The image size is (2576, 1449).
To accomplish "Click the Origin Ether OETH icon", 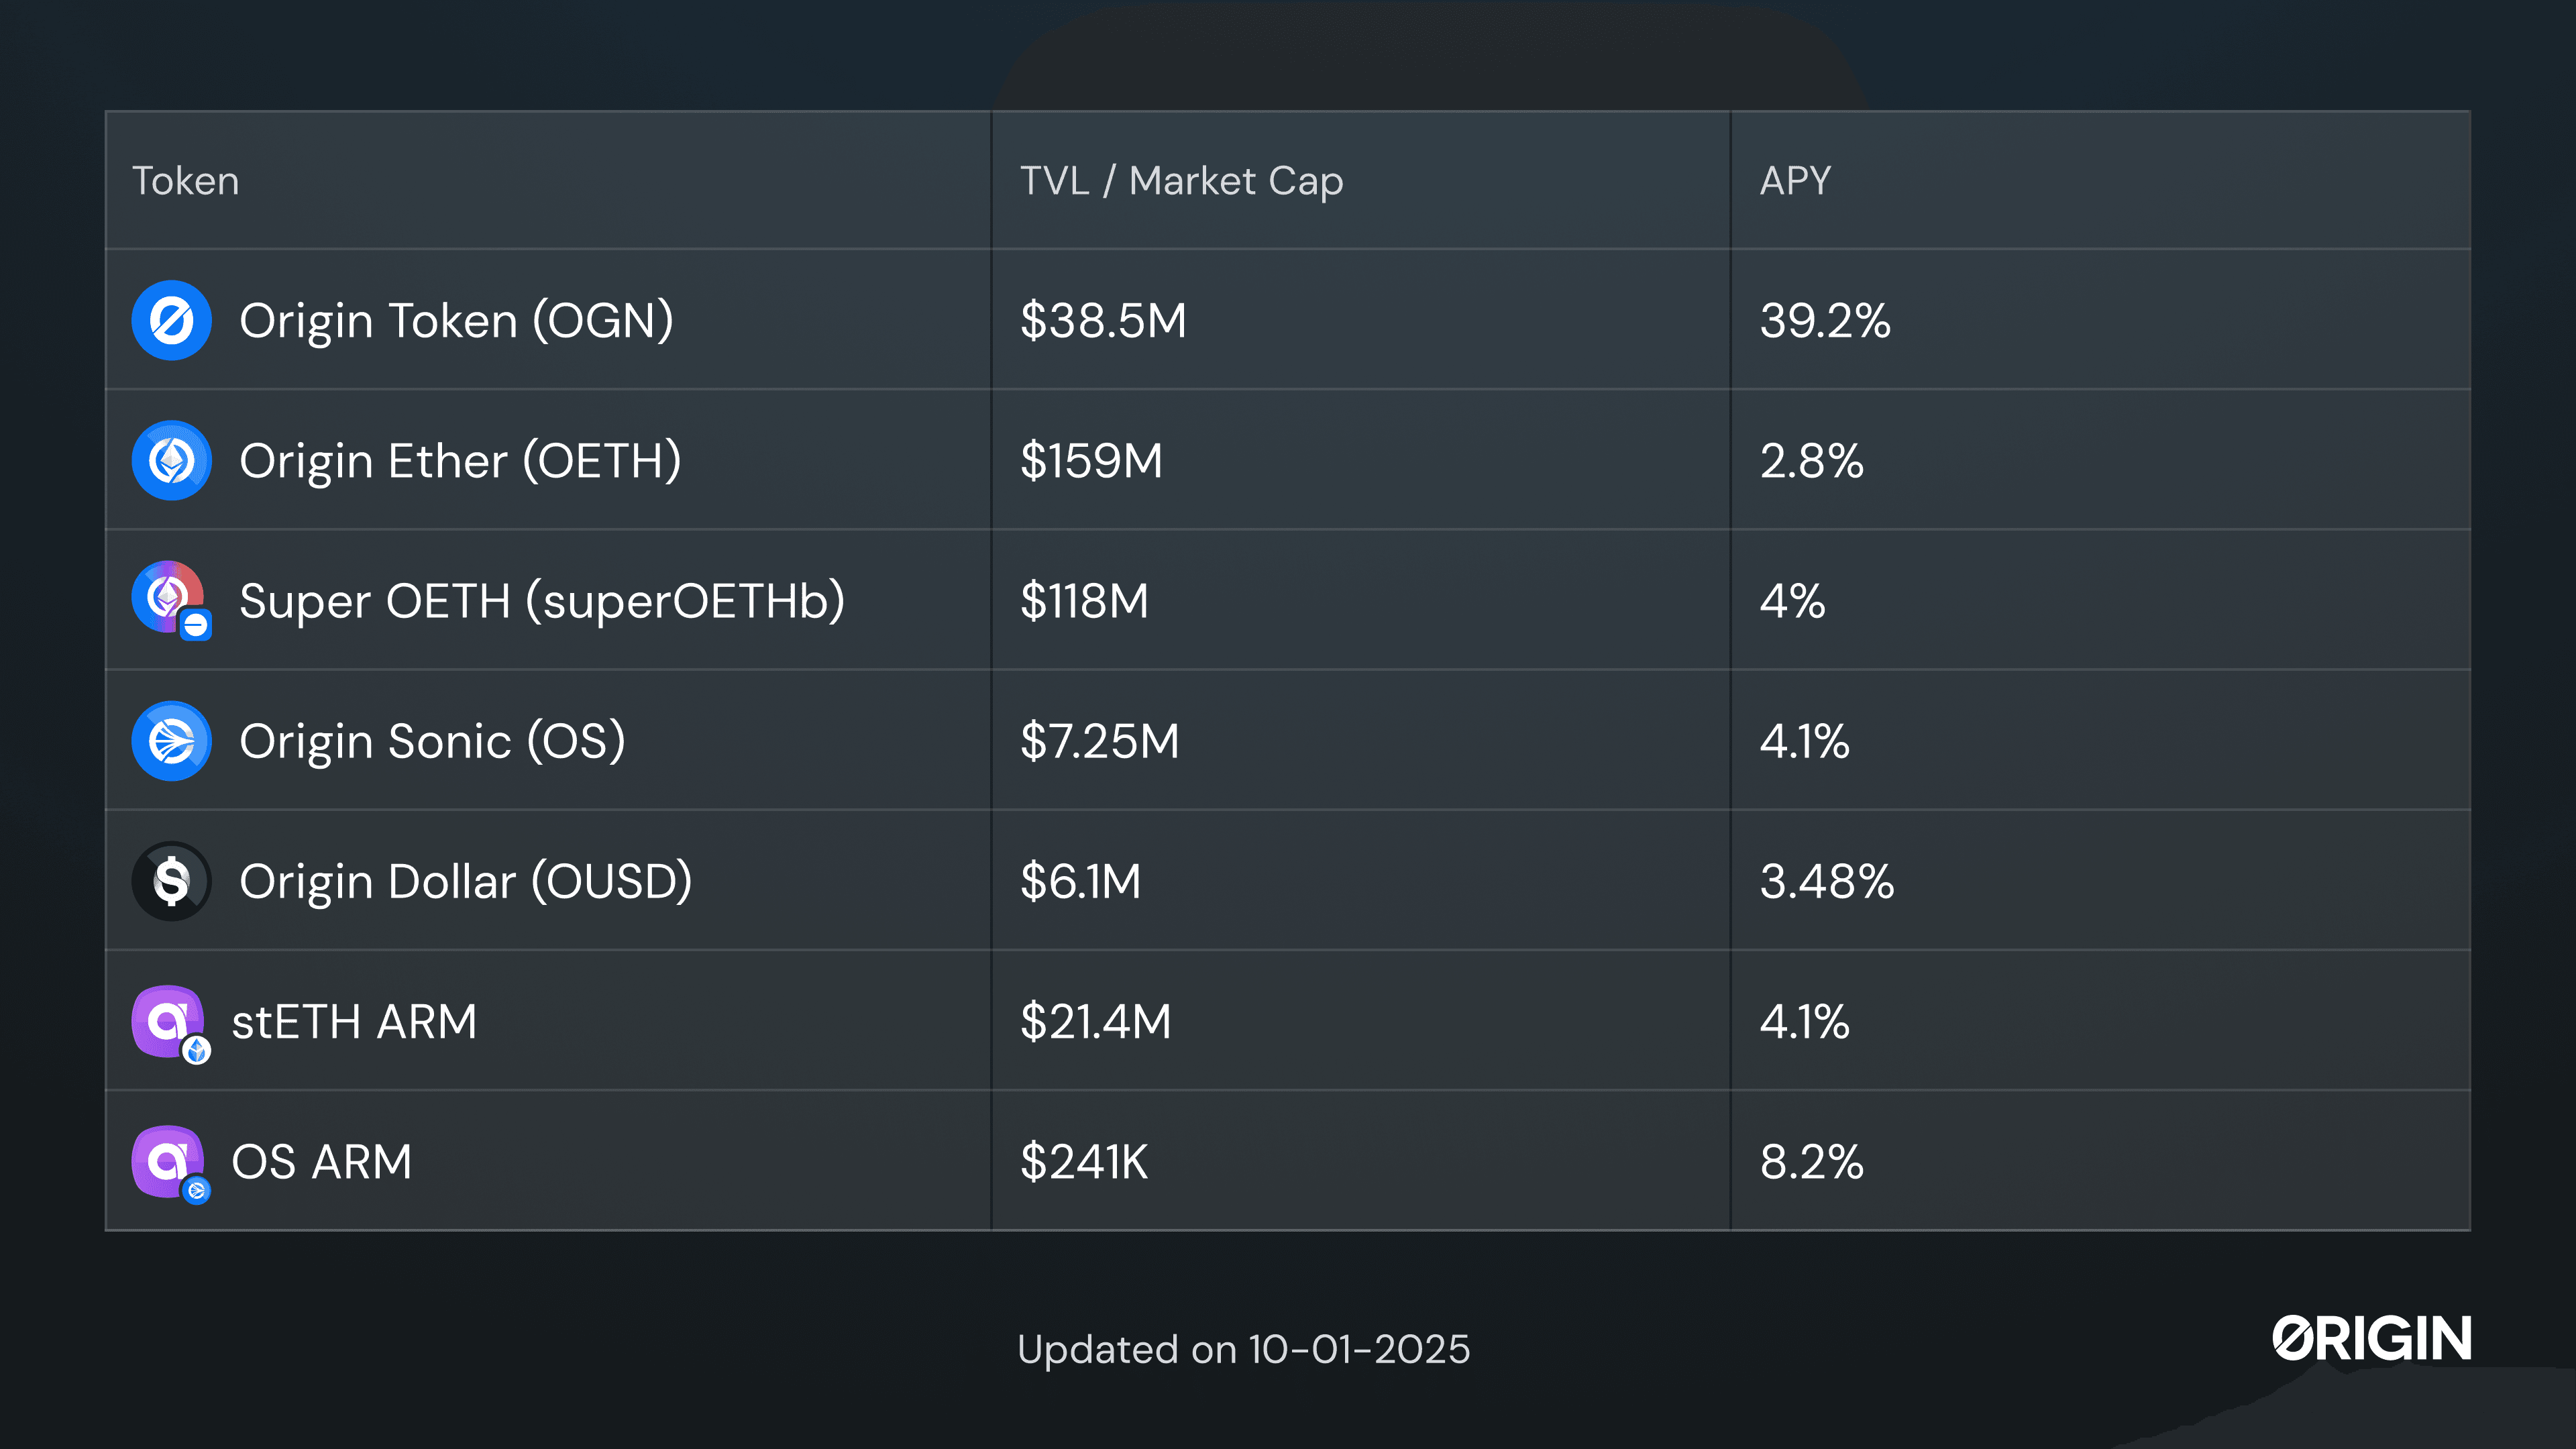I will coord(171,460).
